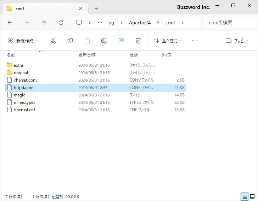This screenshot has height=201, width=258.
Task: Switch to large thumbnails view icon
Action: coord(253,196)
